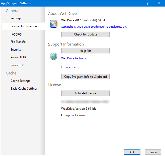Click the Activate License button
Viewport: 165px width, 156px height.
pyautogui.click(x=86, y=93)
